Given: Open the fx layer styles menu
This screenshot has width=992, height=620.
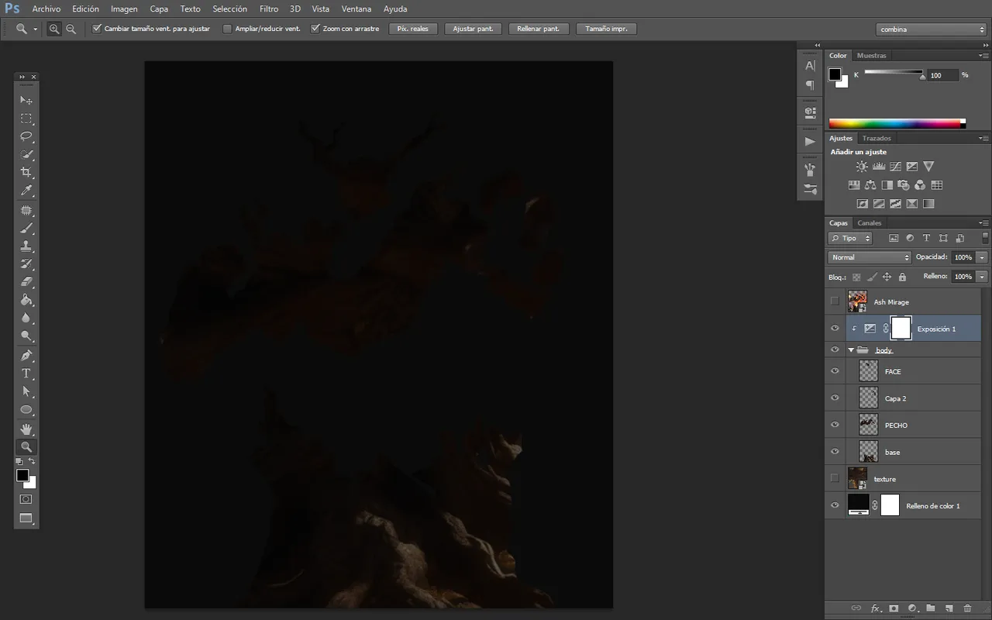Looking at the screenshot, I should click(x=876, y=608).
